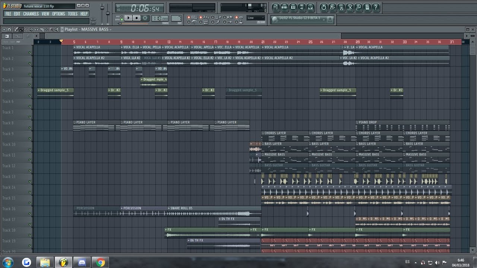Screen dimensions: 477x268
Task: Show the Piano Roll window icon
Action: pyautogui.click(x=293, y=7)
